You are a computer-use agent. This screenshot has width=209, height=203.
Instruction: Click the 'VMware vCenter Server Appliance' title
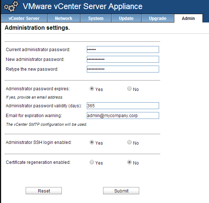[x=82, y=6]
